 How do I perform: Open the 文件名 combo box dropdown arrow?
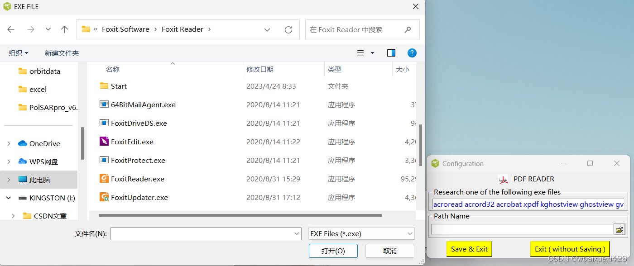[x=297, y=234]
